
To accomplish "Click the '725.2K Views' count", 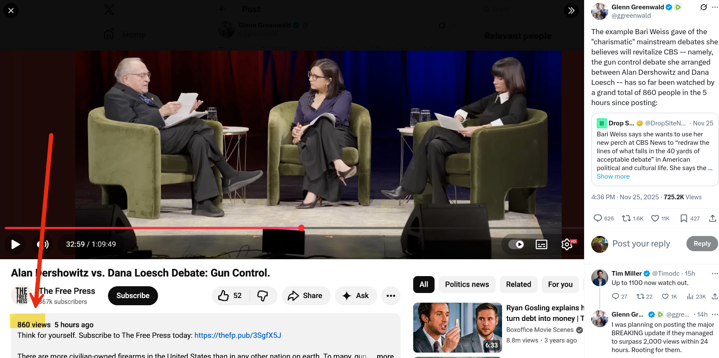I will click(x=683, y=197).
